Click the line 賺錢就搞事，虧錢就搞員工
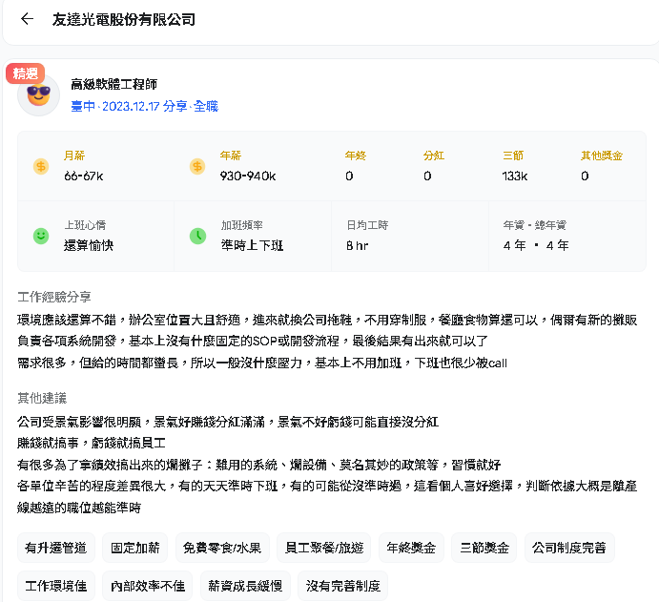The image size is (659, 602). pyautogui.click(x=92, y=443)
